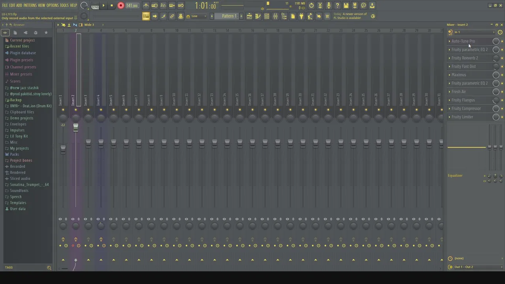Toggle loop recording icon
Image resolution: width=505 pixels, height=284 pixels.
click(x=181, y=6)
